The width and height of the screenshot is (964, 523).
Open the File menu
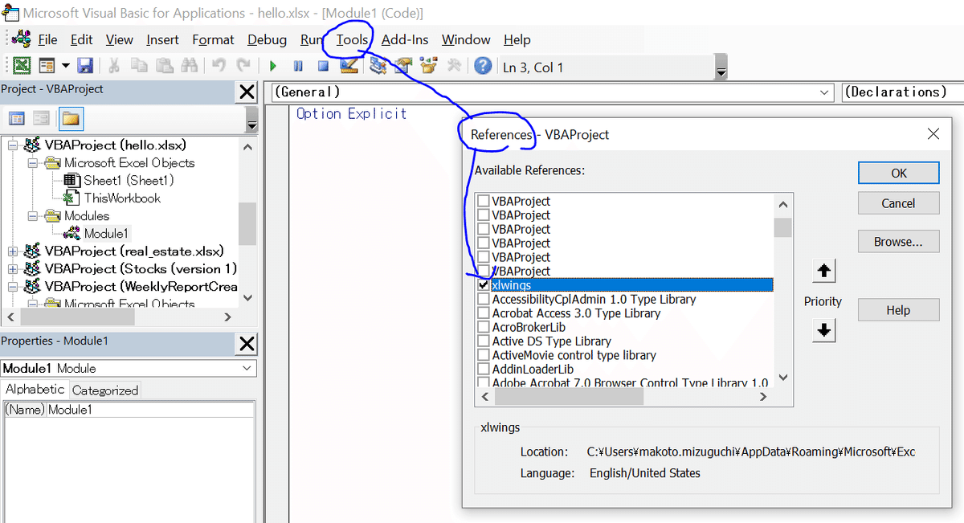point(47,39)
